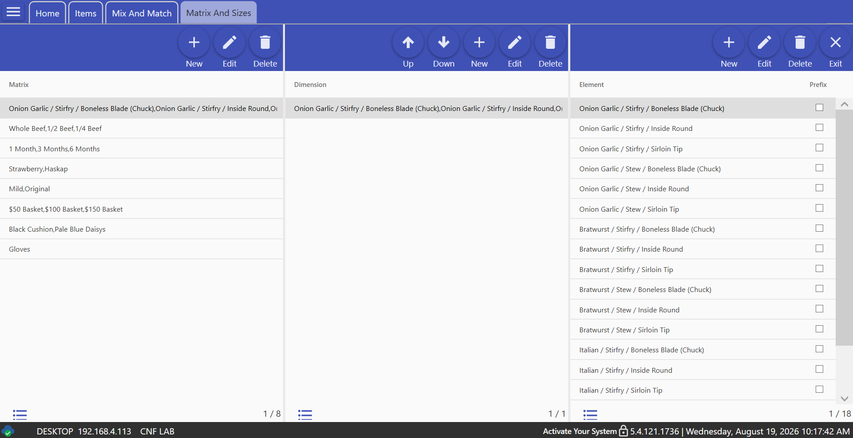This screenshot has height=438, width=853.
Task: Select matrix row Mild,Original
Action: (141, 189)
